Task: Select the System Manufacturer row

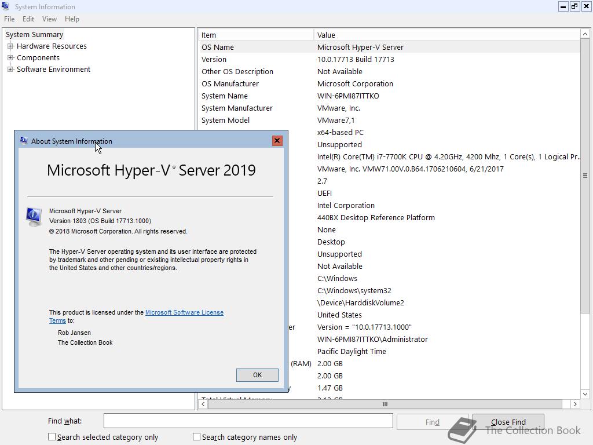Action: click(389, 108)
